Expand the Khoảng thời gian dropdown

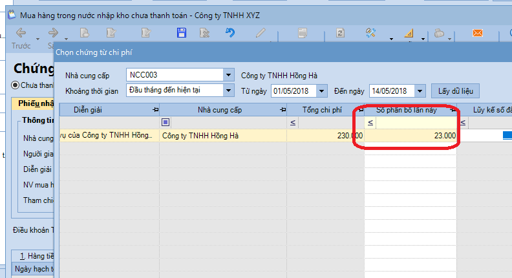[x=228, y=91]
